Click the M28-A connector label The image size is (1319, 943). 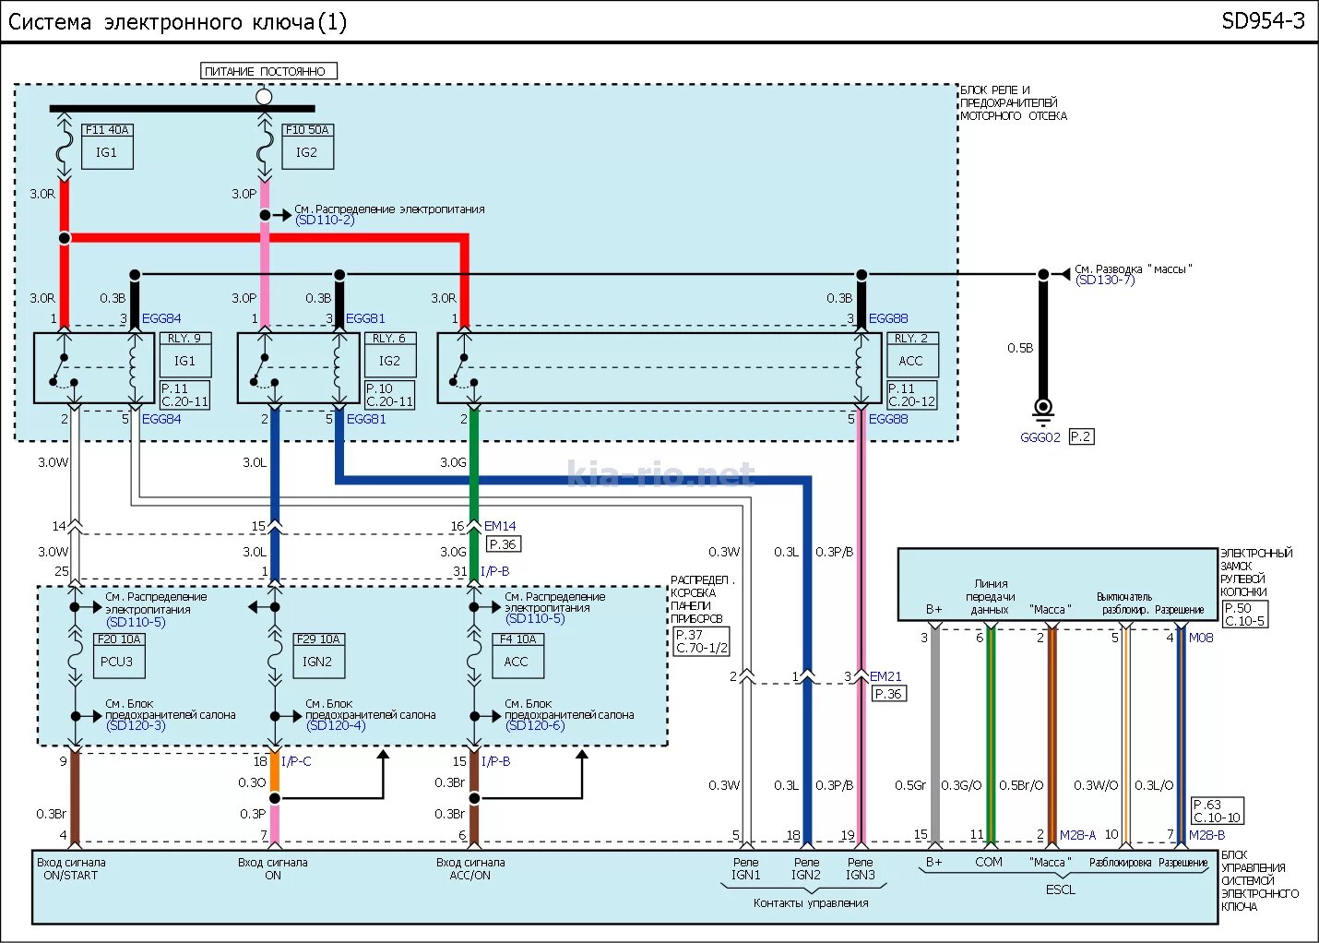coord(1077,834)
